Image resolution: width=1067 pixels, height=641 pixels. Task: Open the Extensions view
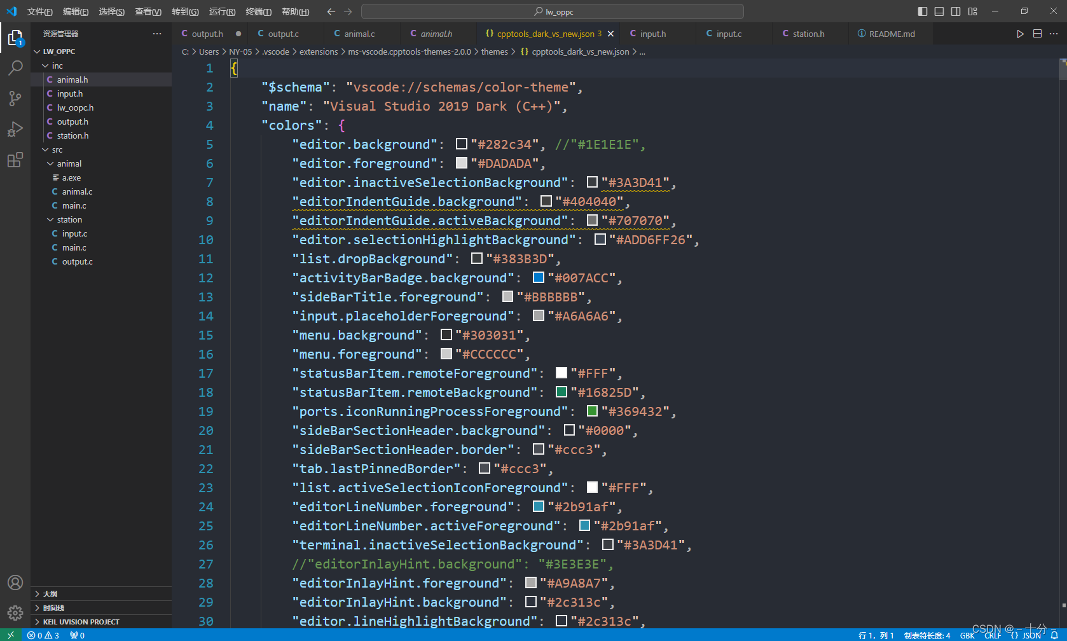point(15,160)
